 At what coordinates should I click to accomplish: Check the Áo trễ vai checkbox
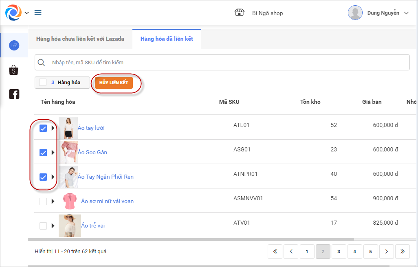(x=43, y=226)
